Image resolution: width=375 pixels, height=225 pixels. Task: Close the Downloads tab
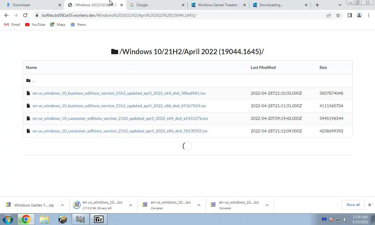click(x=60, y=5)
